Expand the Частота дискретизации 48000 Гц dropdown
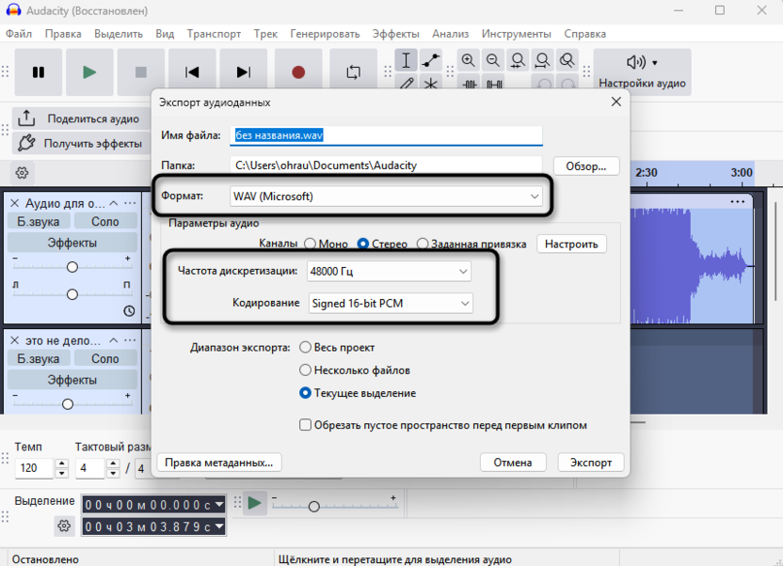This screenshot has width=783, height=566. (x=389, y=272)
